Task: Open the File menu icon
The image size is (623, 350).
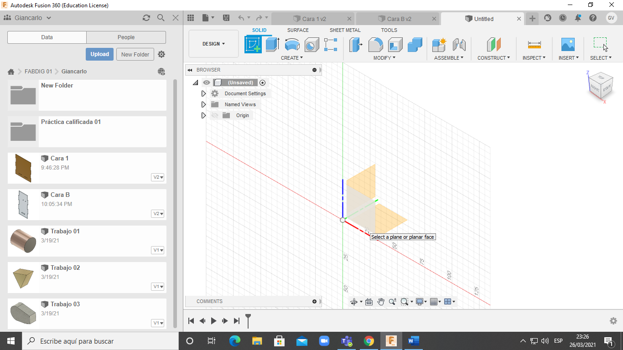Action: pos(208,18)
